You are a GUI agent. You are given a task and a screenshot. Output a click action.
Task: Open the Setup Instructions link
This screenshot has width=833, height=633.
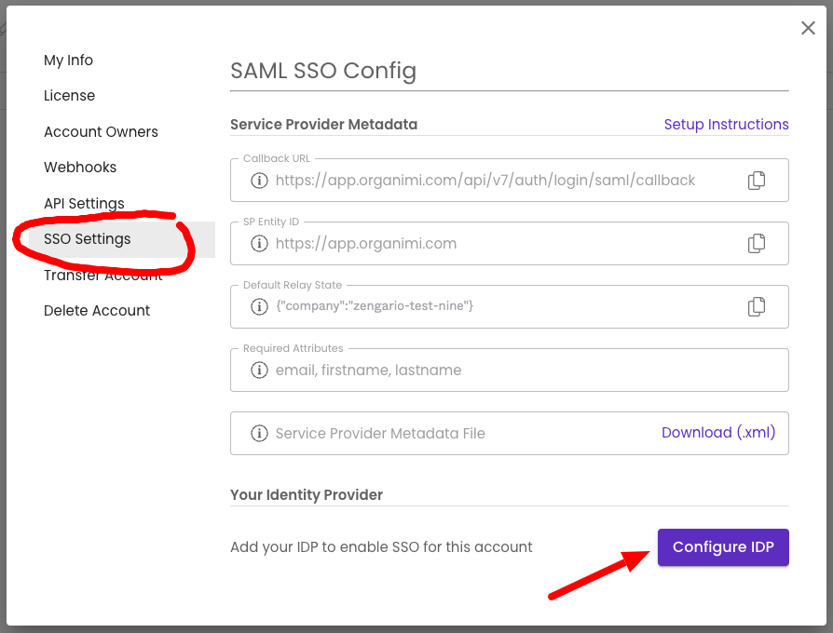coord(726,124)
